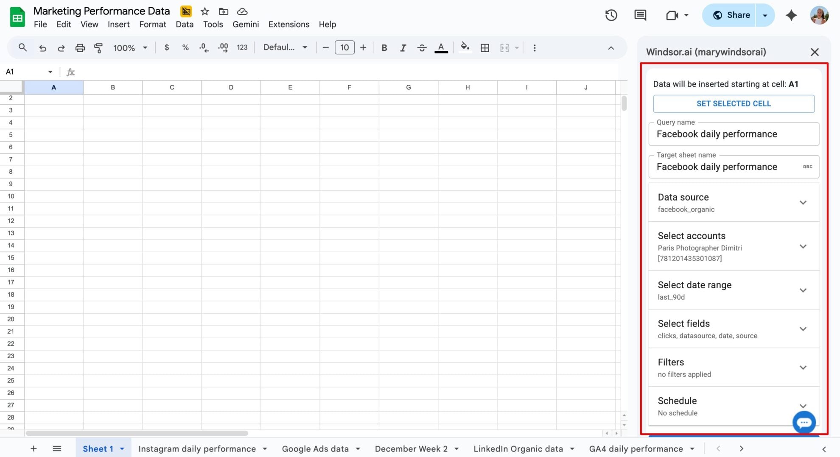The height and width of the screenshot is (457, 840).
Task: Open the name box dropdown
Action: coord(50,72)
